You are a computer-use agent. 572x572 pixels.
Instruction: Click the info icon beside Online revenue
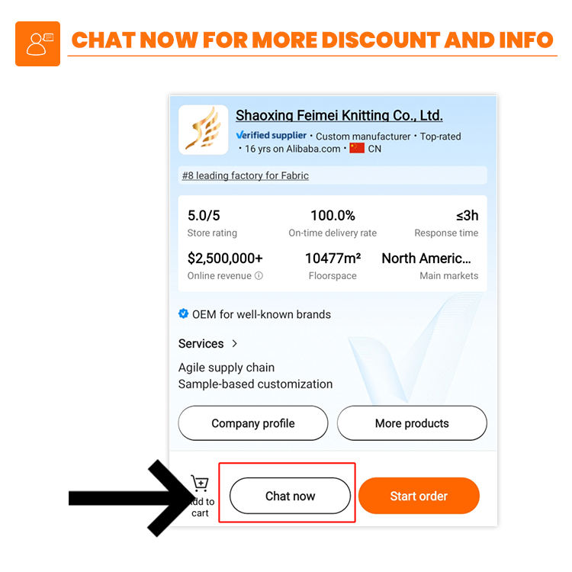259,275
